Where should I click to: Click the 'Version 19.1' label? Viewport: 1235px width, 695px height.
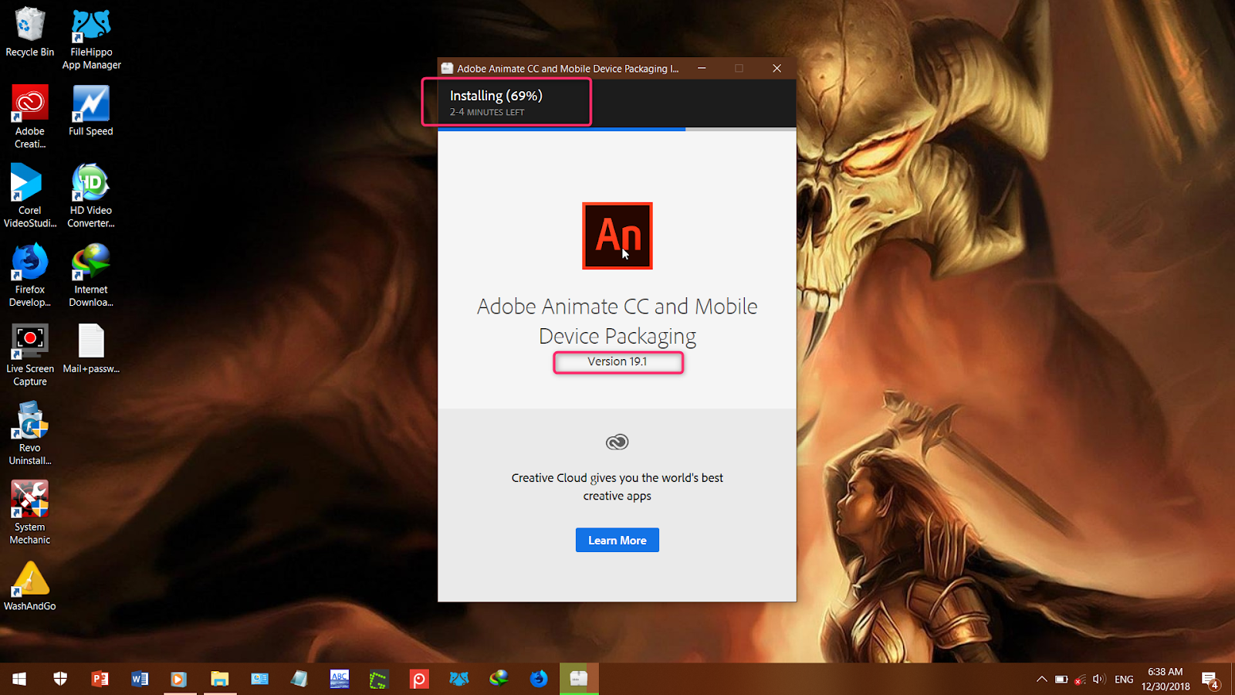click(617, 361)
